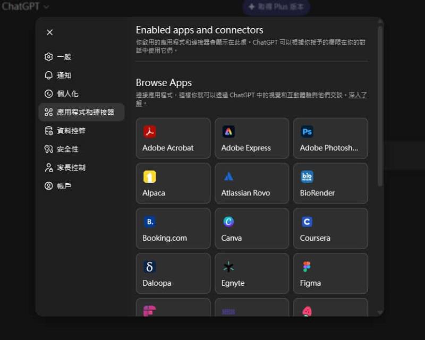The width and height of the screenshot is (425, 340).
Task: Open the Alpaca app tile
Action: [x=173, y=183]
